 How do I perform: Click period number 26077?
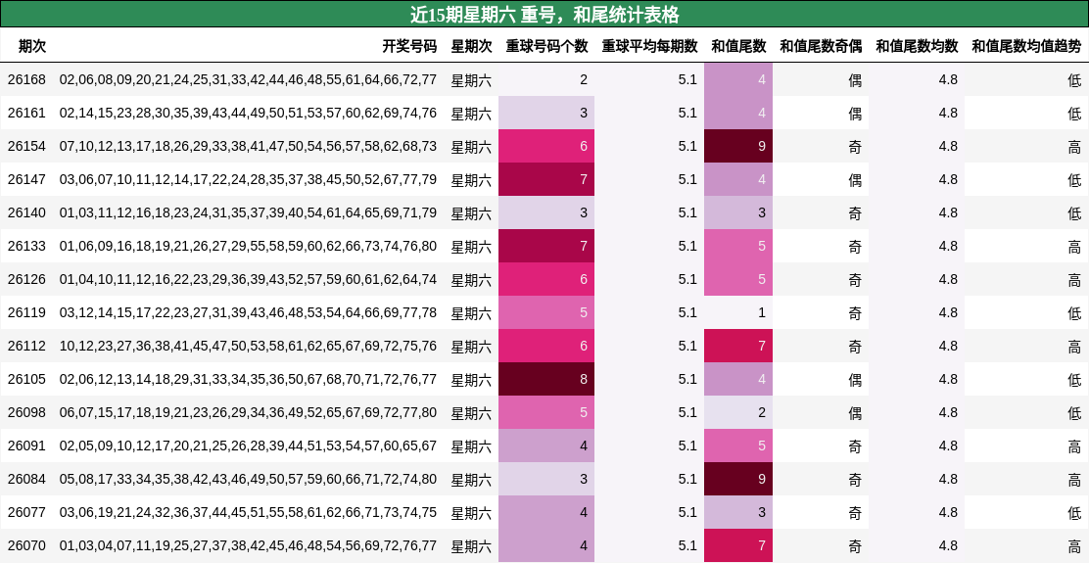26,513
